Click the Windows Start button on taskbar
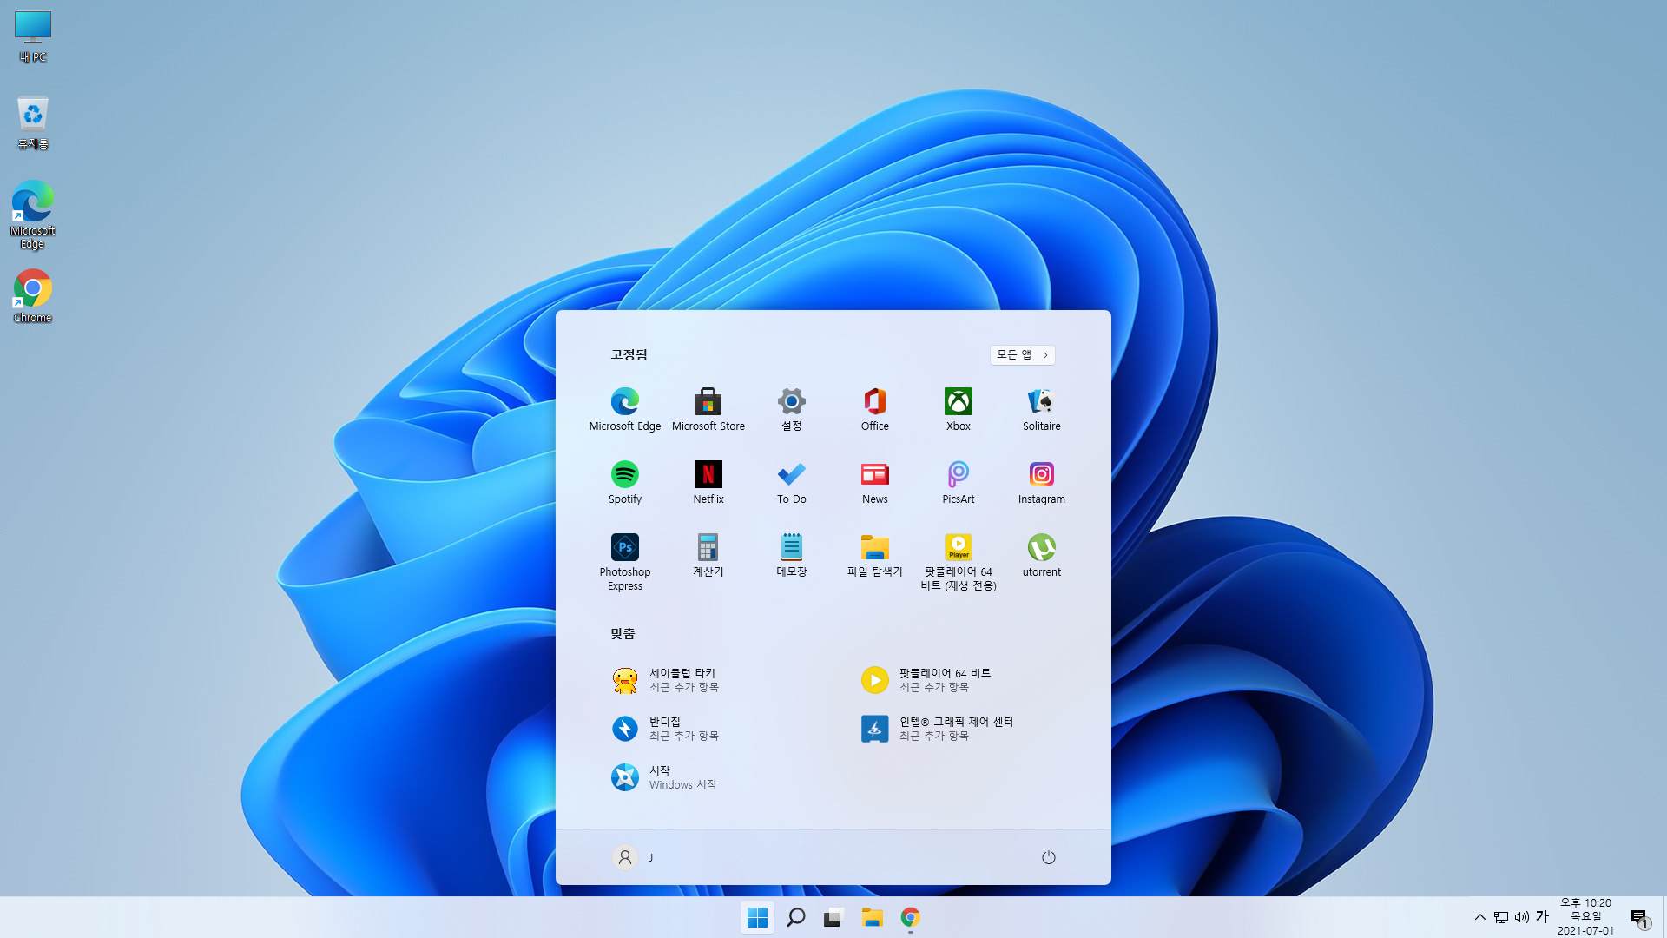The height and width of the screenshot is (938, 1667). (757, 917)
